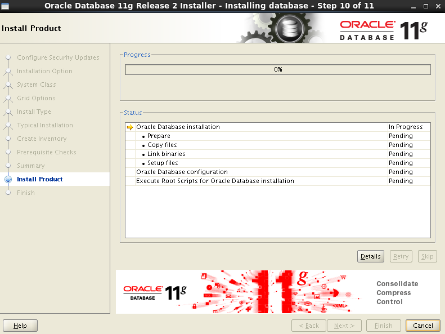Click the Next button
The width and height of the screenshot is (445, 334).
[x=344, y=326]
